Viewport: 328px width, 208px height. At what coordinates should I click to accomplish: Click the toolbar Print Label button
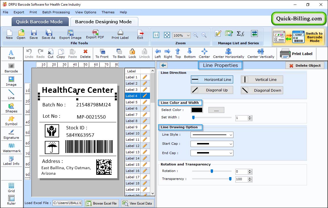[x=296, y=54]
